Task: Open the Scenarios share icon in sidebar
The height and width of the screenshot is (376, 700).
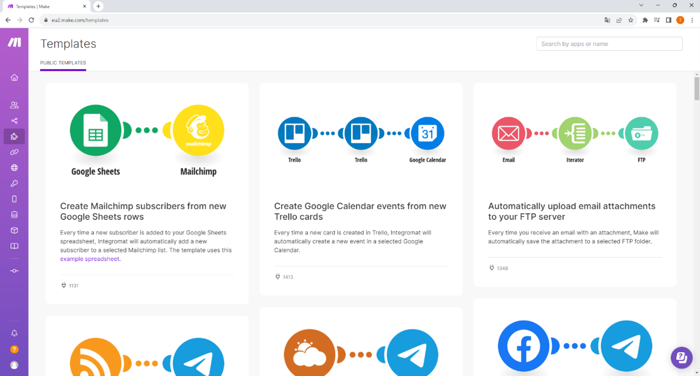Action: click(x=14, y=121)
